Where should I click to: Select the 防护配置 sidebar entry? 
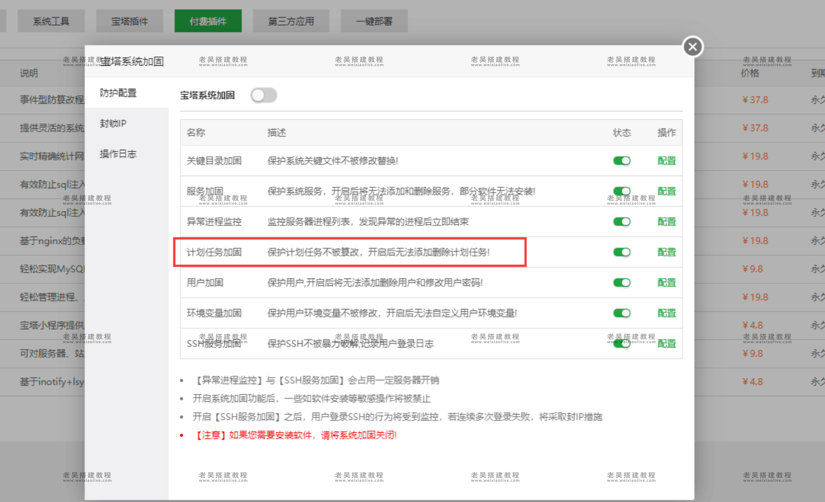(118, 93)
